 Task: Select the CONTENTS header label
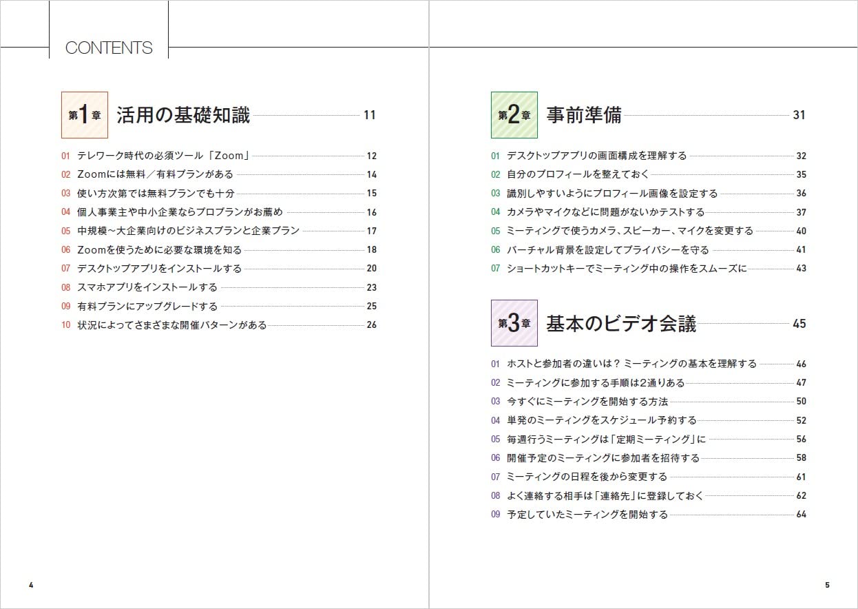click(109, 48)
